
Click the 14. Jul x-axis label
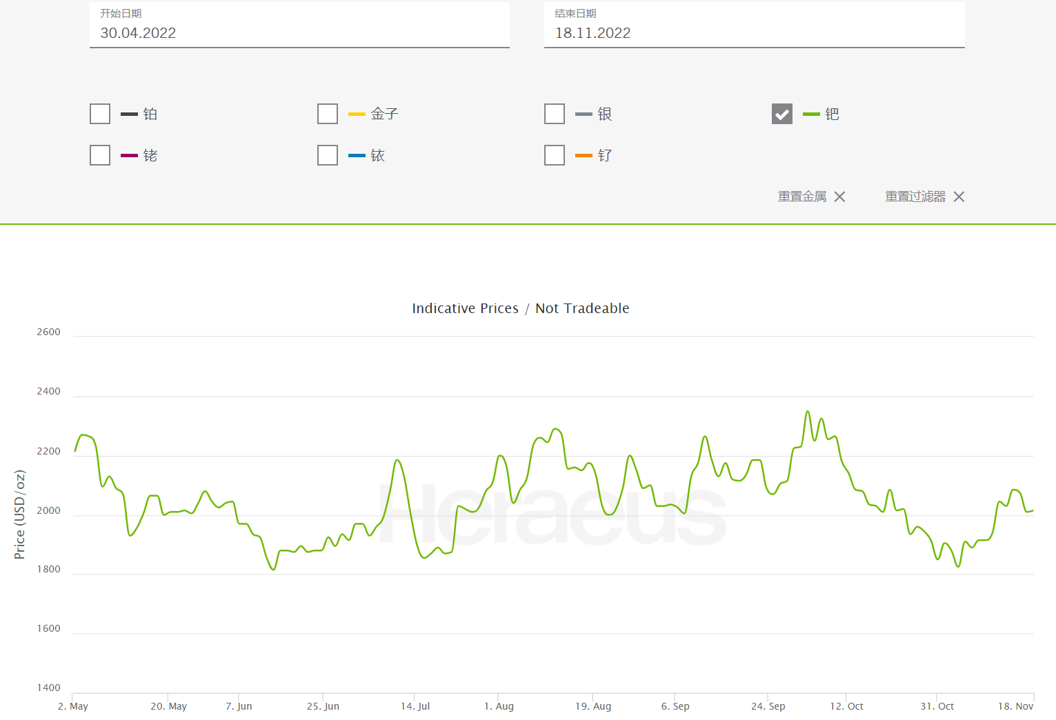point(415,706)
